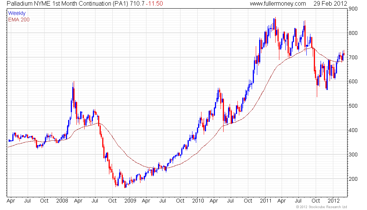Click the 2010 year label on time axis
Viewport: 367px width, 210px height.
(x=198, y=201)
